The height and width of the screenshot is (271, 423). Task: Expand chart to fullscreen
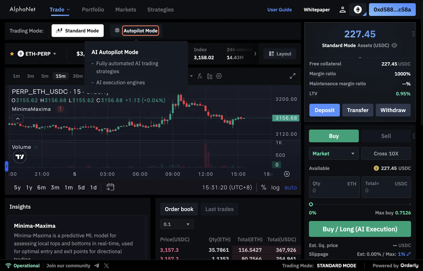(x=292, y=76)
